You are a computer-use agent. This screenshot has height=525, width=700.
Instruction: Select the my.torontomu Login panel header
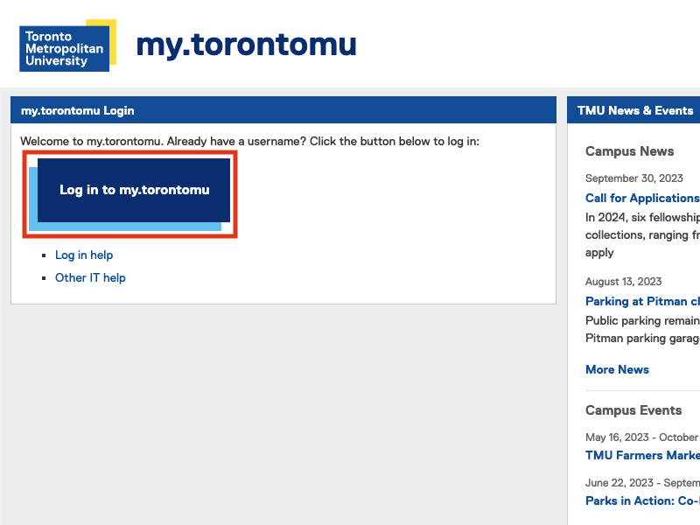(283, 110)
